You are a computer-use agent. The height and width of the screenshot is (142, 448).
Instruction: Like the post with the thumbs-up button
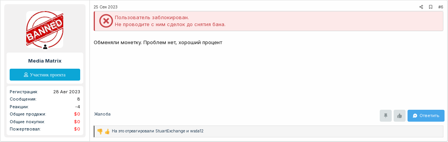[x=399, y=116]
